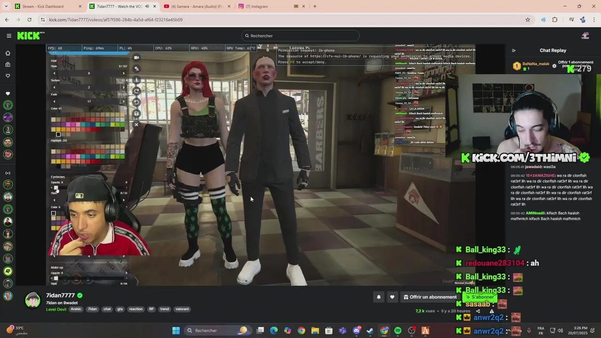Click Offrir un abonnement button

pyautogui.click(x=430, y=297)
